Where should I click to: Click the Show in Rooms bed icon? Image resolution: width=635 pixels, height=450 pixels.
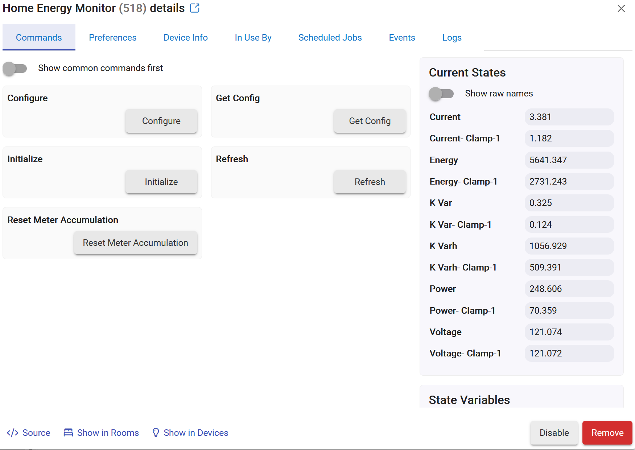click(68, 433)
